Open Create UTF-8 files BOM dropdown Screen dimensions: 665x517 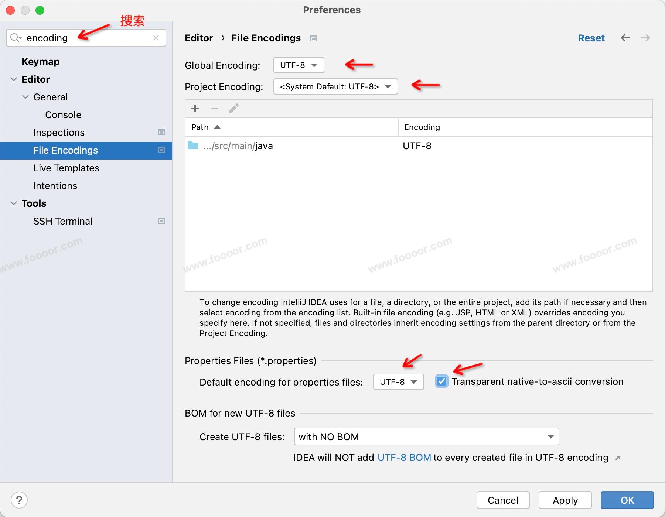pos(426,436)
